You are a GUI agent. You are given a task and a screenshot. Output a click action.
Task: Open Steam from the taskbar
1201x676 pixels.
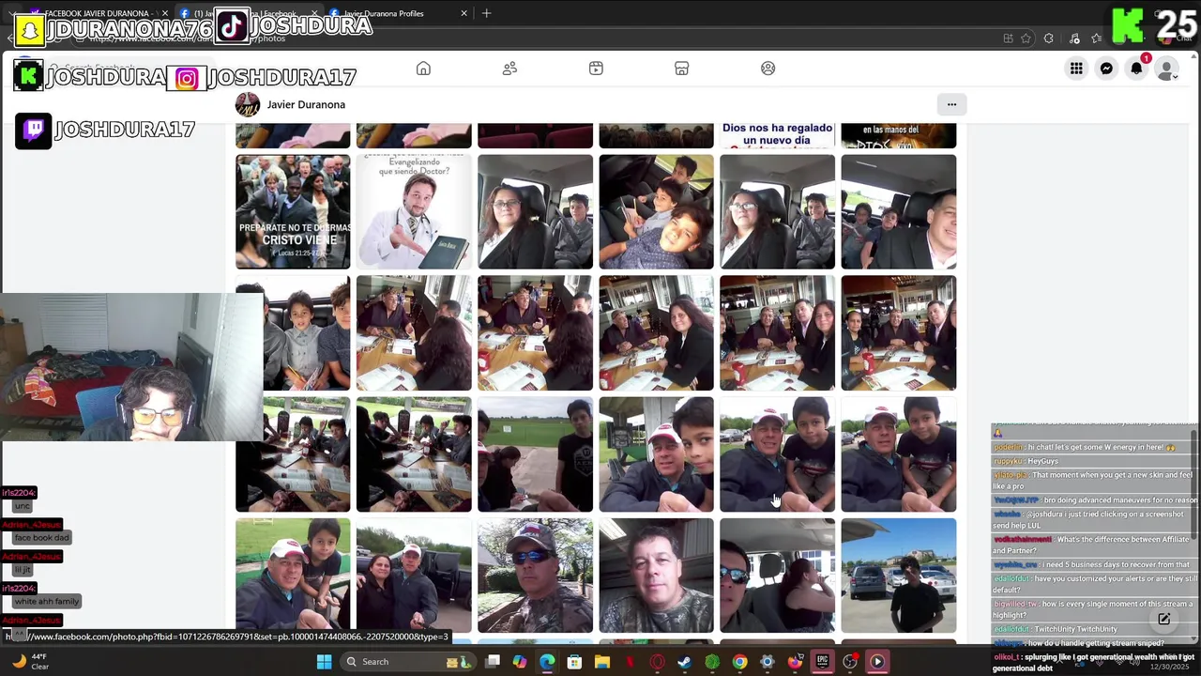684,662
